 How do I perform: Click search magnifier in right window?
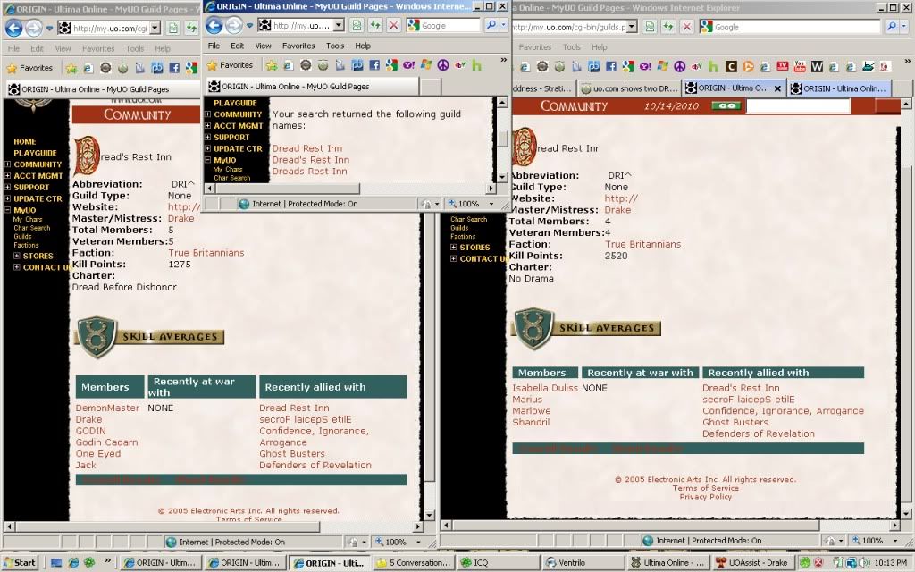[x=891, y=27]
